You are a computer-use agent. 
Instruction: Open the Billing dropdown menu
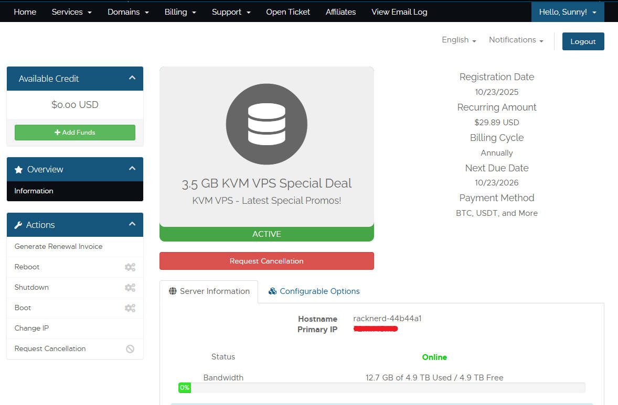[x=180, y=12]
